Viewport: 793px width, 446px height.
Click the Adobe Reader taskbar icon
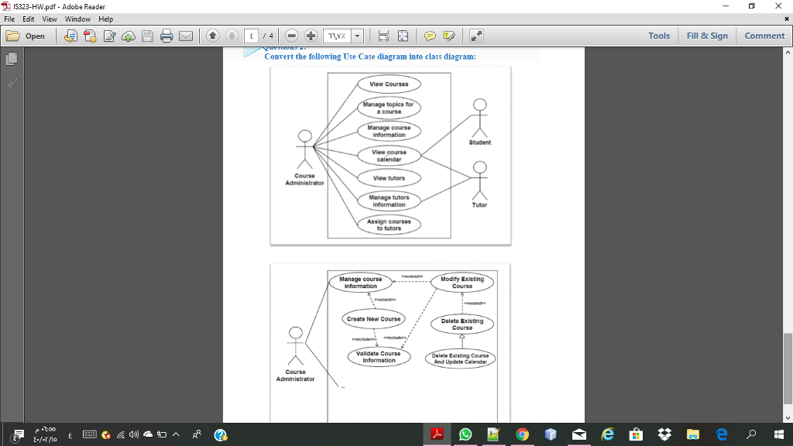point(437,434)
